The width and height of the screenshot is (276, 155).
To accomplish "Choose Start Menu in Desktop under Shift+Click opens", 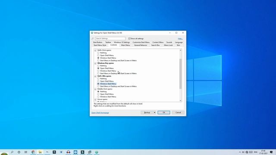I will point(98,60).
